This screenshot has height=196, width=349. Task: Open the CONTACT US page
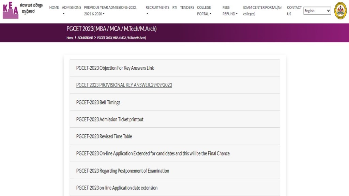tap(294, 11)
